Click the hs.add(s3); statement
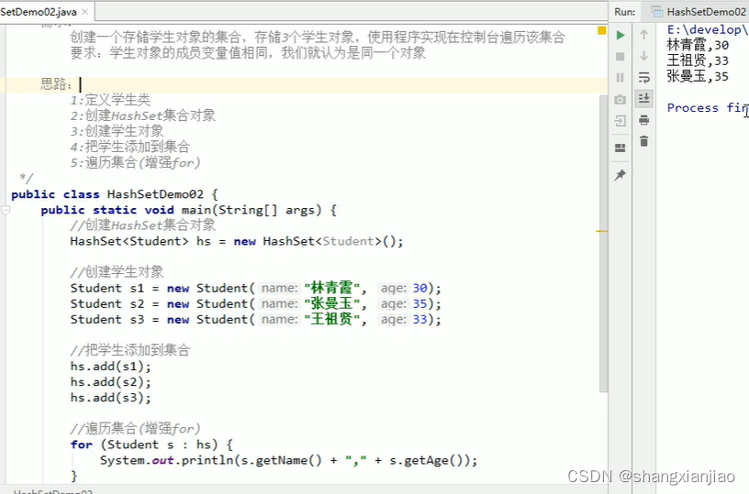 (x=110, y=398)
